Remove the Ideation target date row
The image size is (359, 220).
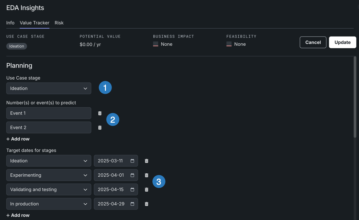pyautogui.click(x=146, y=161)
